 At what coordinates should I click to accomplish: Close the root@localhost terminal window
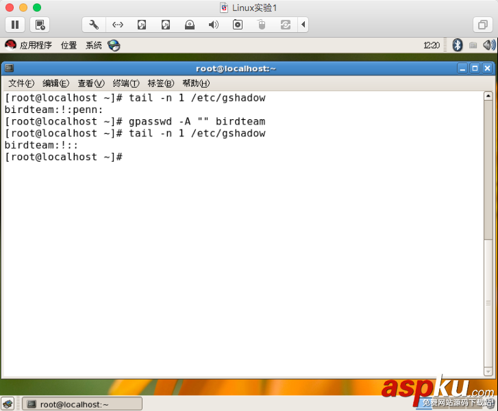487,68
